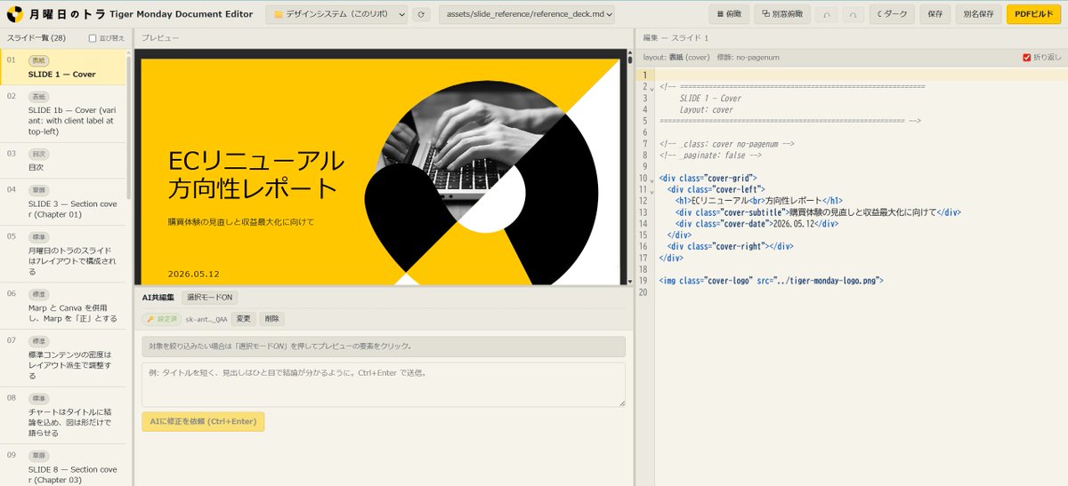
Task: Click the 別名保存 save-as button
Action: tap(978, 14)
